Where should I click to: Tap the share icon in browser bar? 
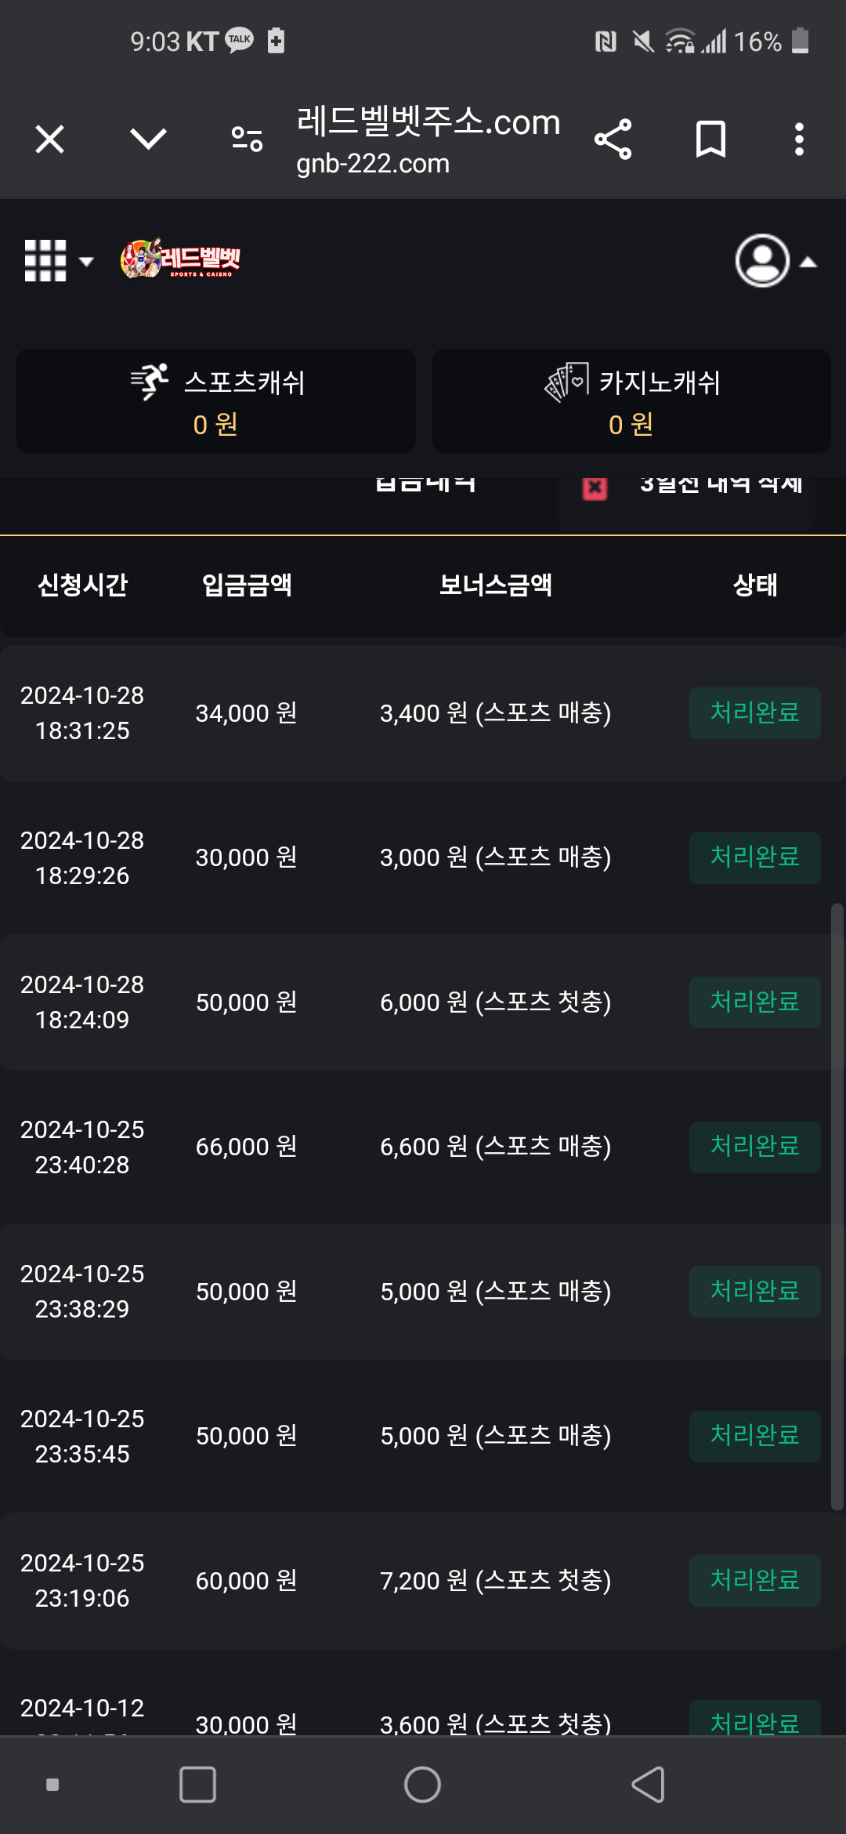coord(613,140)
